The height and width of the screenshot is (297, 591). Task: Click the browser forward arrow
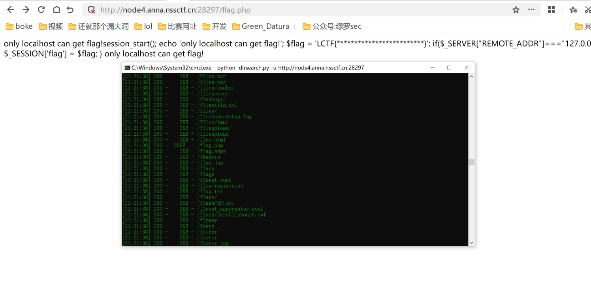26,10
